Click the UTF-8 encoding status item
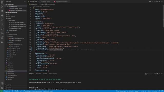Viewport: 164px width, 92px height. pos(142,91)
